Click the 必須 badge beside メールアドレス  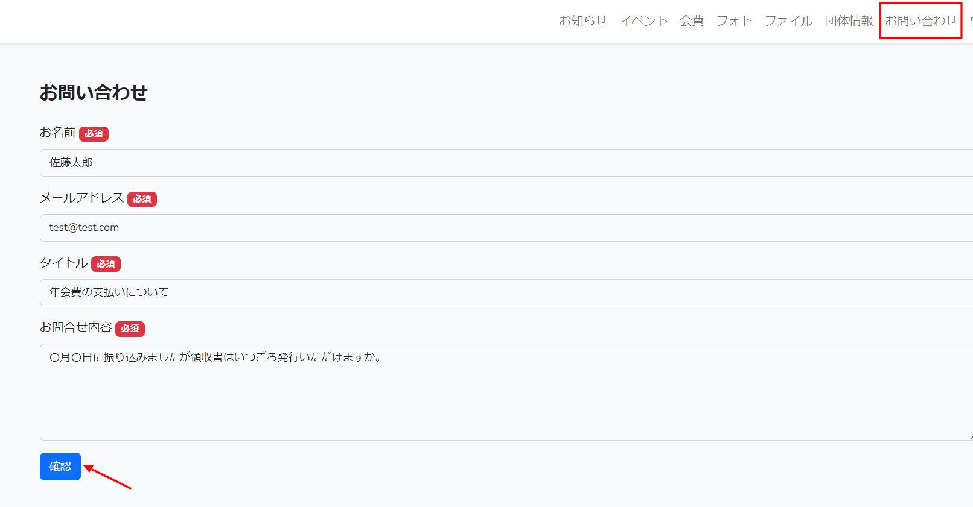[x=142, y=199]
